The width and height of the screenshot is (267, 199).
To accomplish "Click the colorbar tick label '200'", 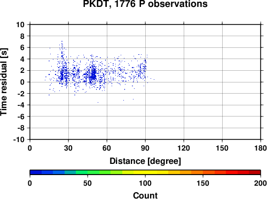I will click(261, 183).
